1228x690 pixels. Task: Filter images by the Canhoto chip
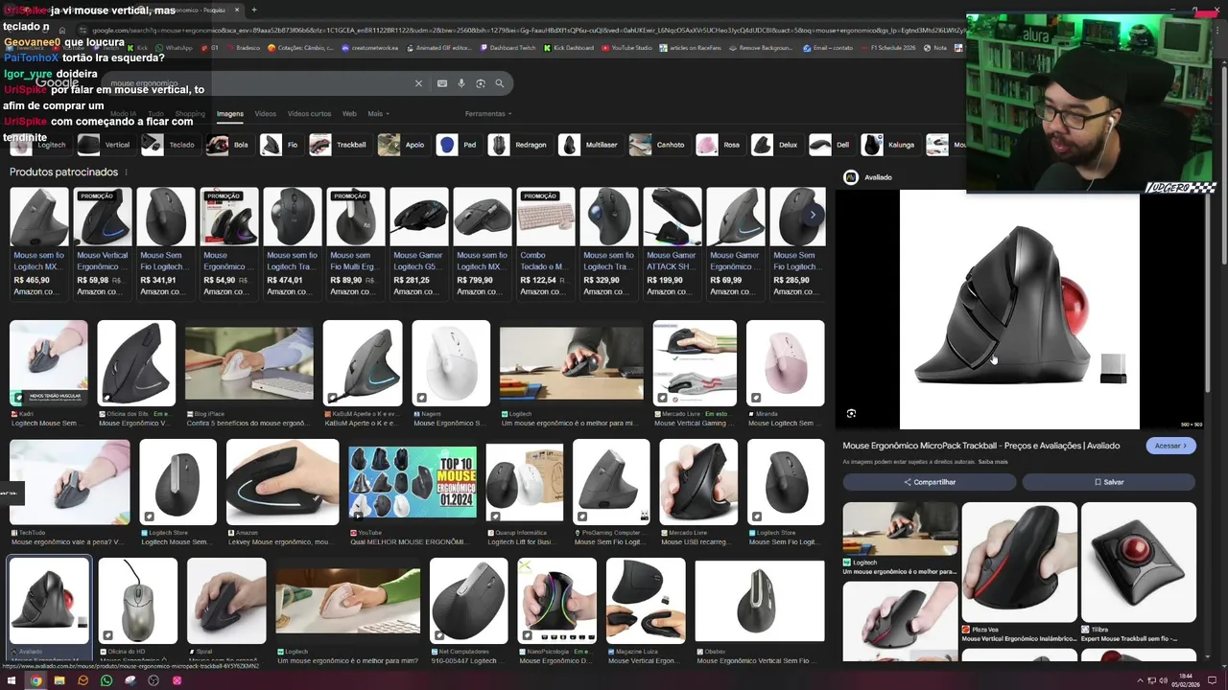point(658,145)
